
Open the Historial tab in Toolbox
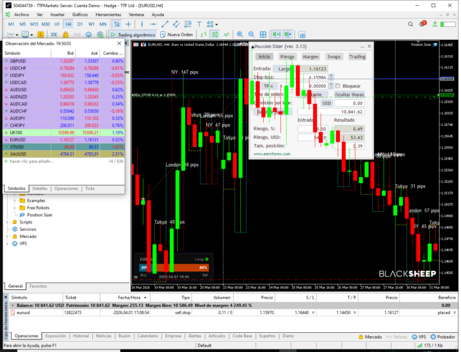pyautogui.click(x=81, y=336)
